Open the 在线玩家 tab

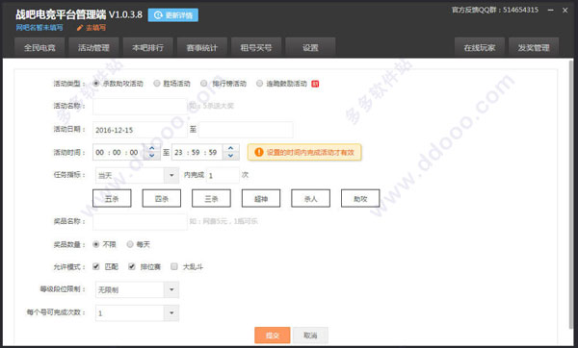coord(480,47)
